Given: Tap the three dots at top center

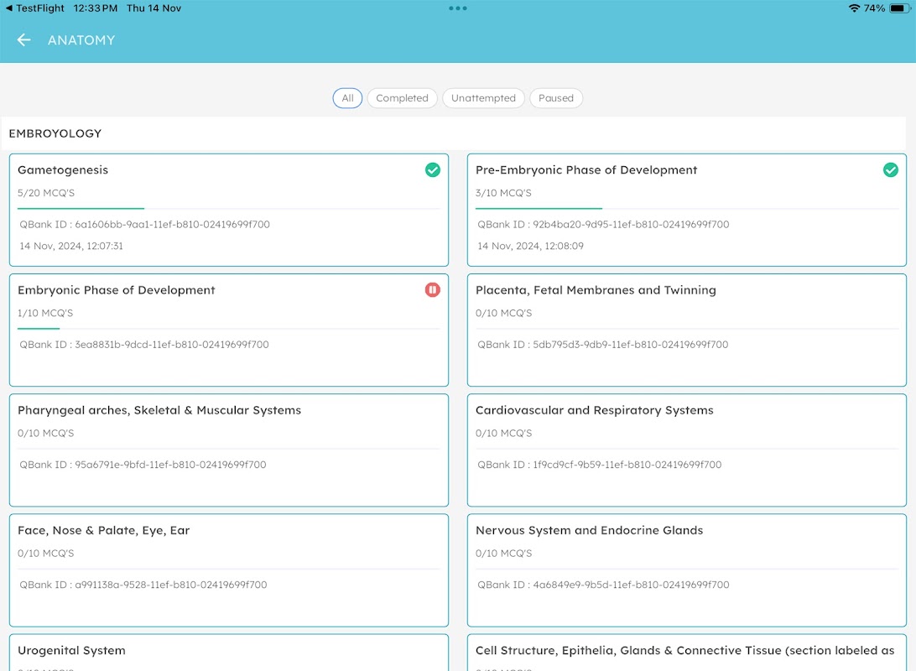Looking at the screenshot, I should coord(457,8).
